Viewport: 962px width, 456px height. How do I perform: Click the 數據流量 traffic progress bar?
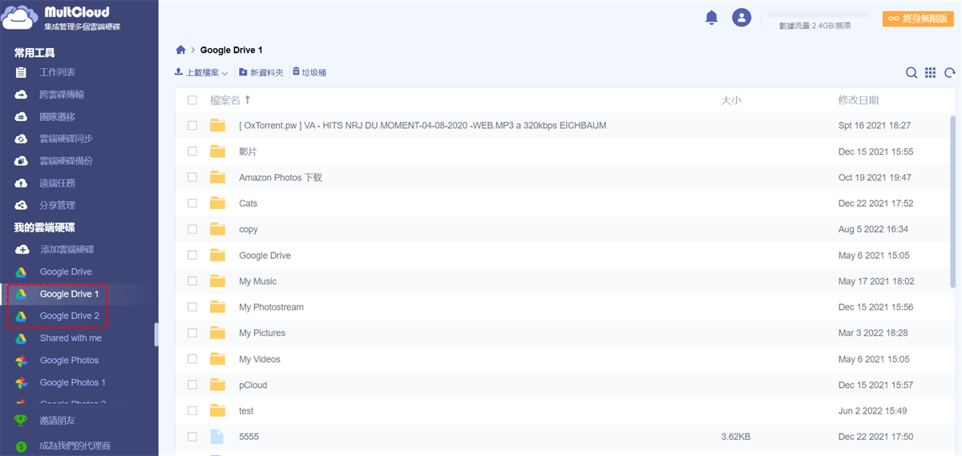coord(819,14)
